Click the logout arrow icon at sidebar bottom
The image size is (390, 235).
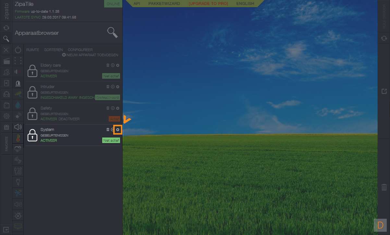[6, 229]
